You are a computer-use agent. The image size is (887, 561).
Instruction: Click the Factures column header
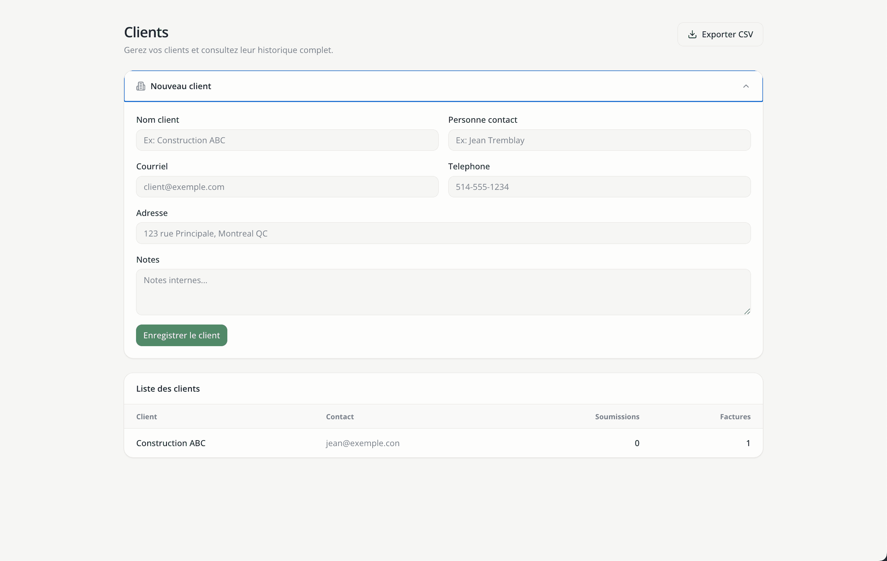tap(735, 417)
